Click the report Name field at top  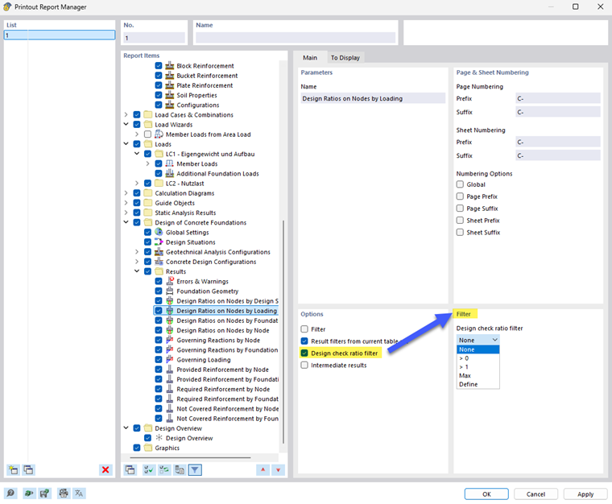point(296,38)
